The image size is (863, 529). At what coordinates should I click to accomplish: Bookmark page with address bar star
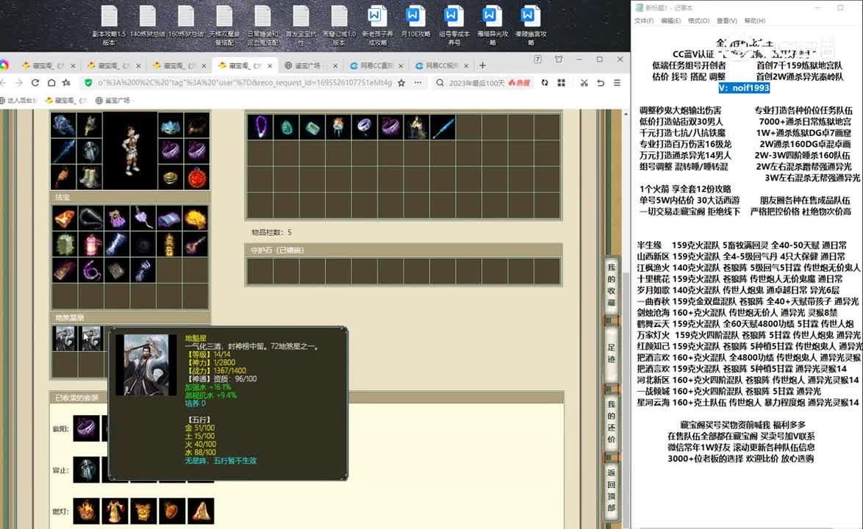coord(401,82)
